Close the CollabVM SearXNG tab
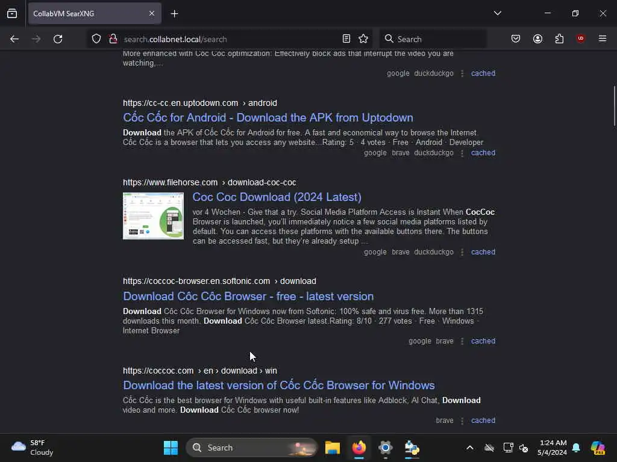 [151, 13]
